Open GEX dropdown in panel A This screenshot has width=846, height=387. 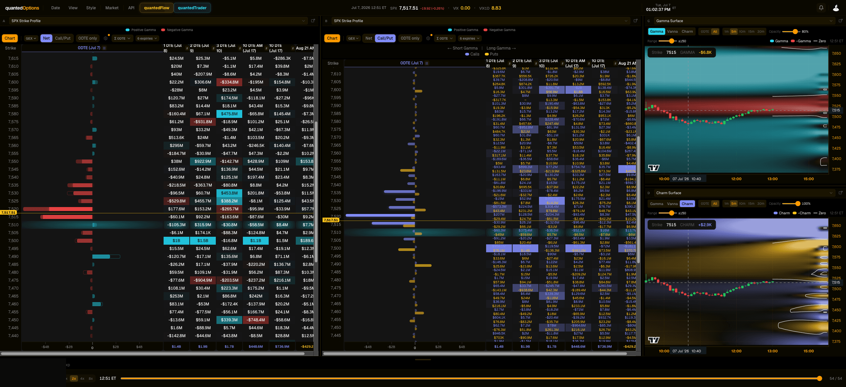pyautogui.click(x=31, y=38)
